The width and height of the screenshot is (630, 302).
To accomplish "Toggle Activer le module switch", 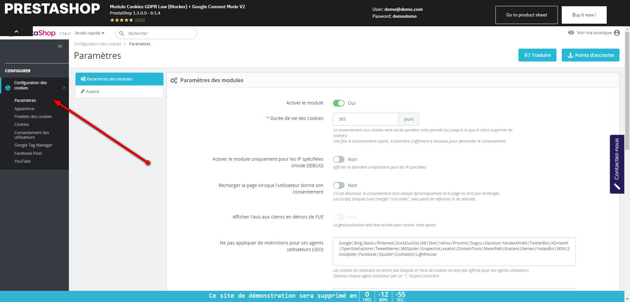I will tap(339, 103).
